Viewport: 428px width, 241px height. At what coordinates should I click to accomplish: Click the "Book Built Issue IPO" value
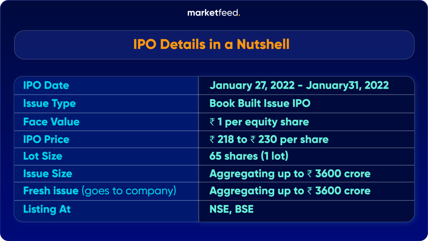[260, 103]
